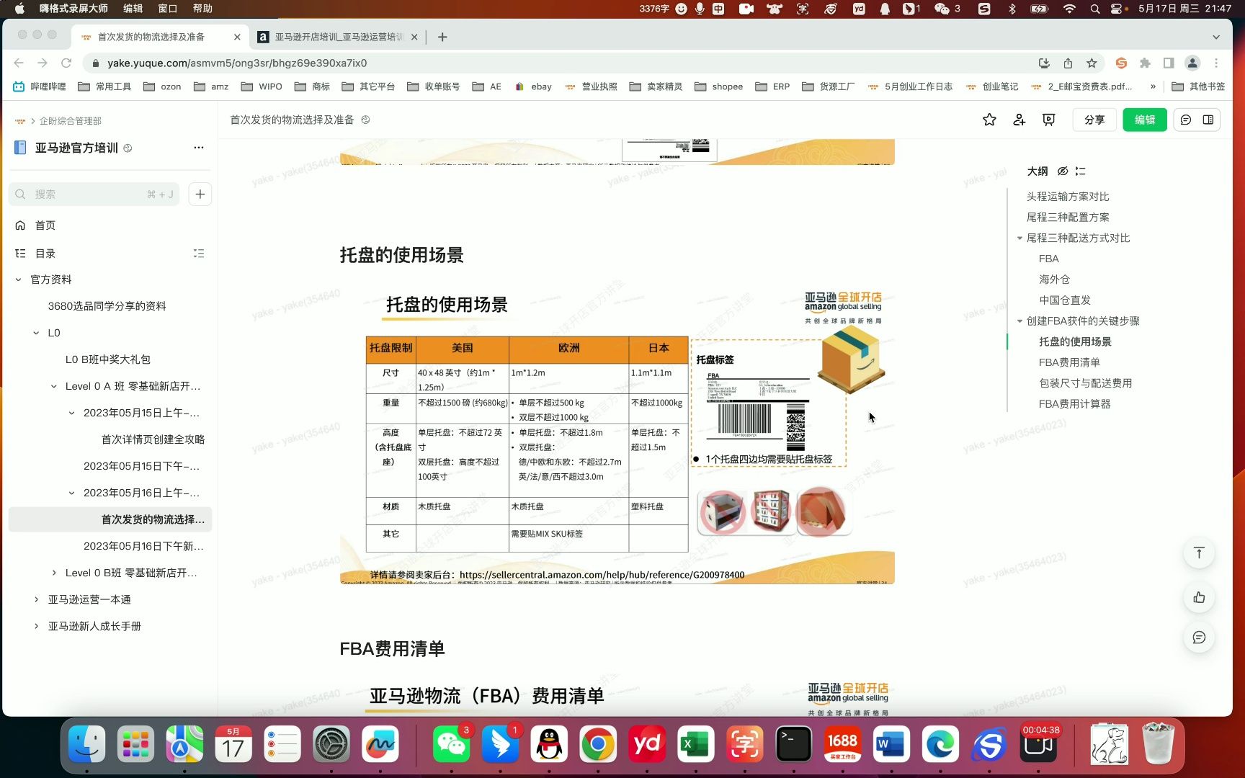Click the 分享 button
The image size is (1245, 778).
click(1094, 120)
